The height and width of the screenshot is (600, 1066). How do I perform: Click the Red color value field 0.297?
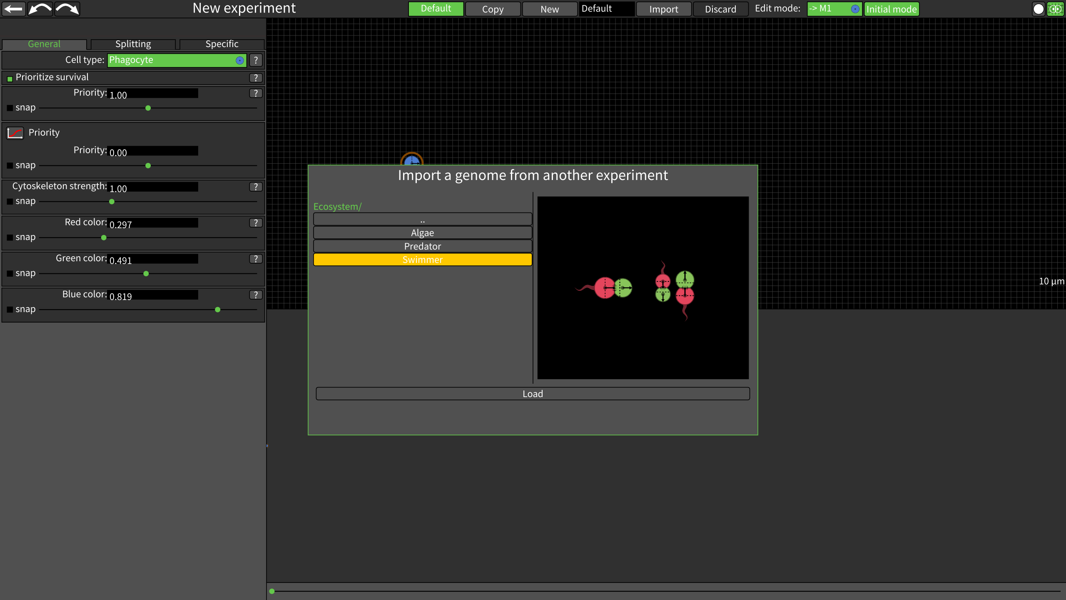coord(153,223)
